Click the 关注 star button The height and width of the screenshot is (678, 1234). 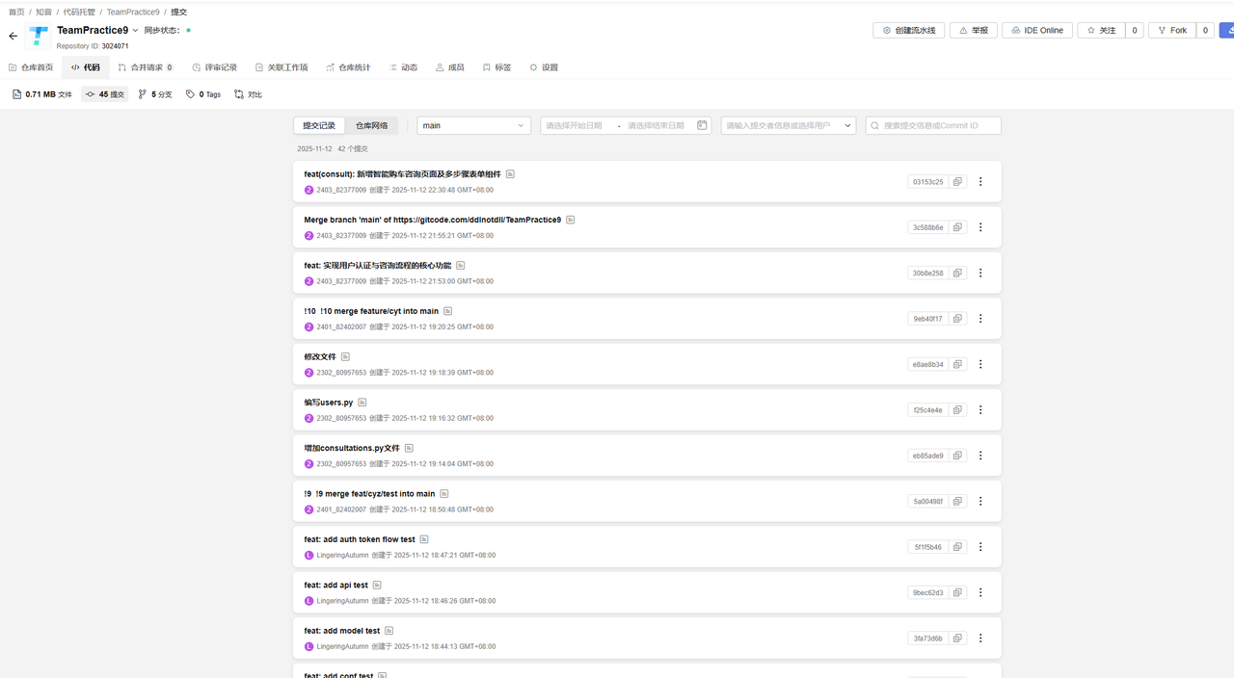(x=1101, y=30)
